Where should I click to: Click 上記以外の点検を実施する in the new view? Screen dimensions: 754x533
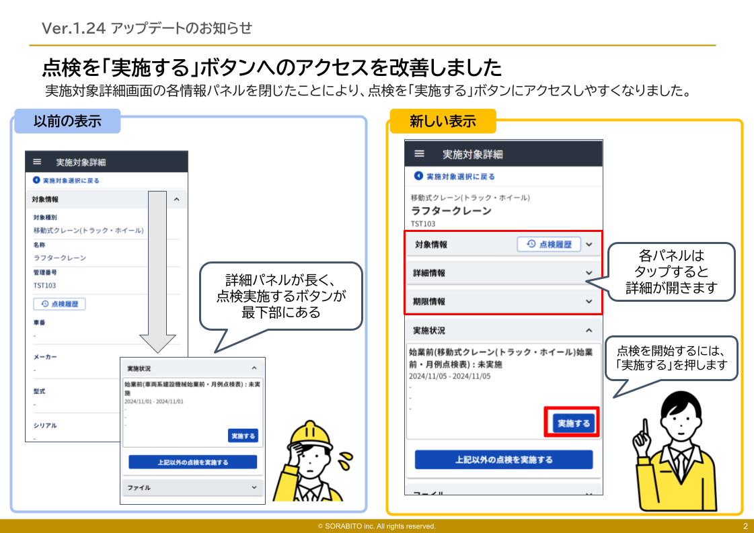(x=503, y=459)
